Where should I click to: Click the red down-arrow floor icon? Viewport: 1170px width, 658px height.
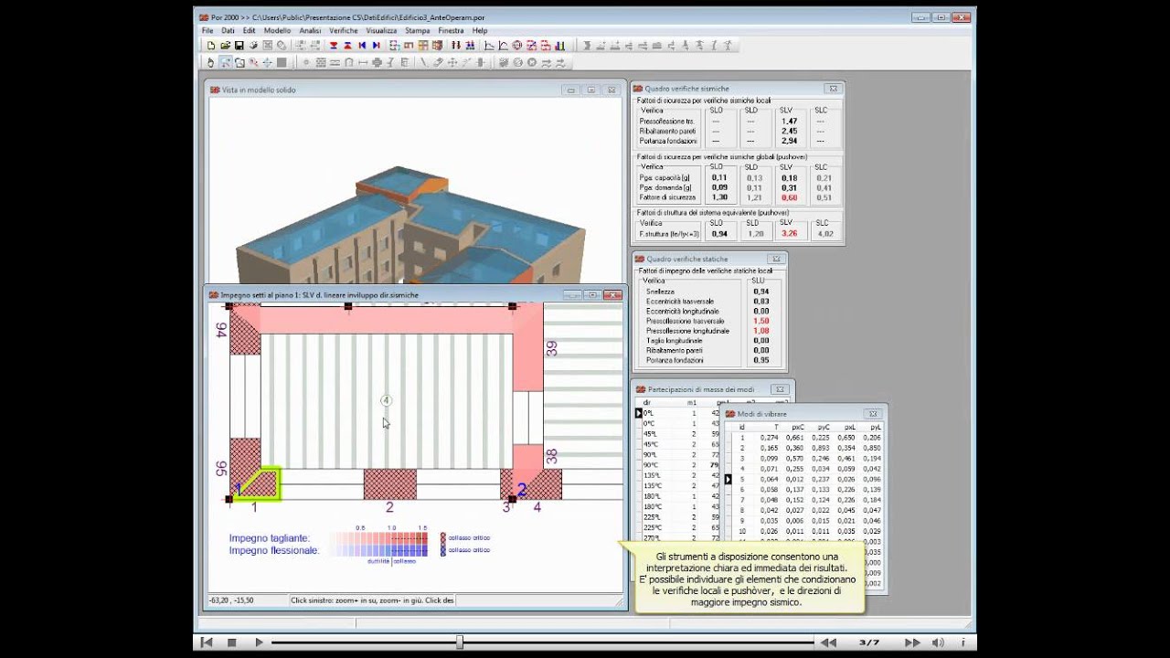click(x=334, y=46)
